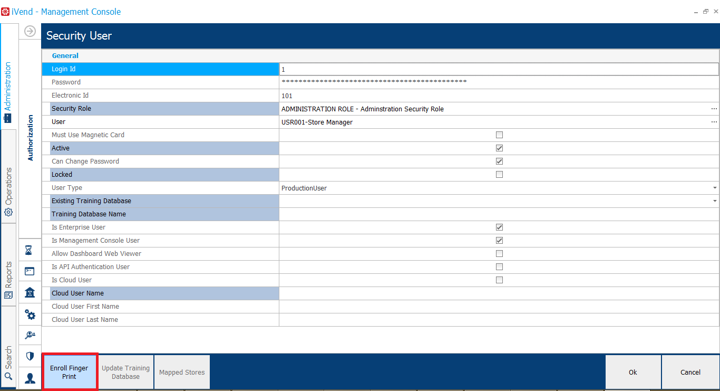Open the gears settings icon in sidebar

pos(30,315)
